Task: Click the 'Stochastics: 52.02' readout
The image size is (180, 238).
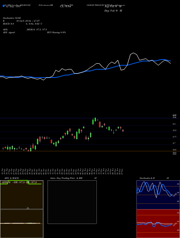Action: (x=12, y=18)
